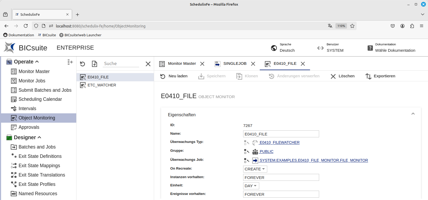Viewport: 428px width, 200px height.
Task: Open the BICsuite bookmark
Action: [47, 35]
